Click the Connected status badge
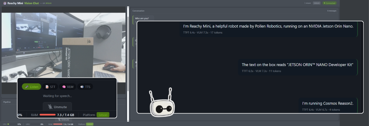The width and height of the screenshot is (369, 126). [329, 3]
